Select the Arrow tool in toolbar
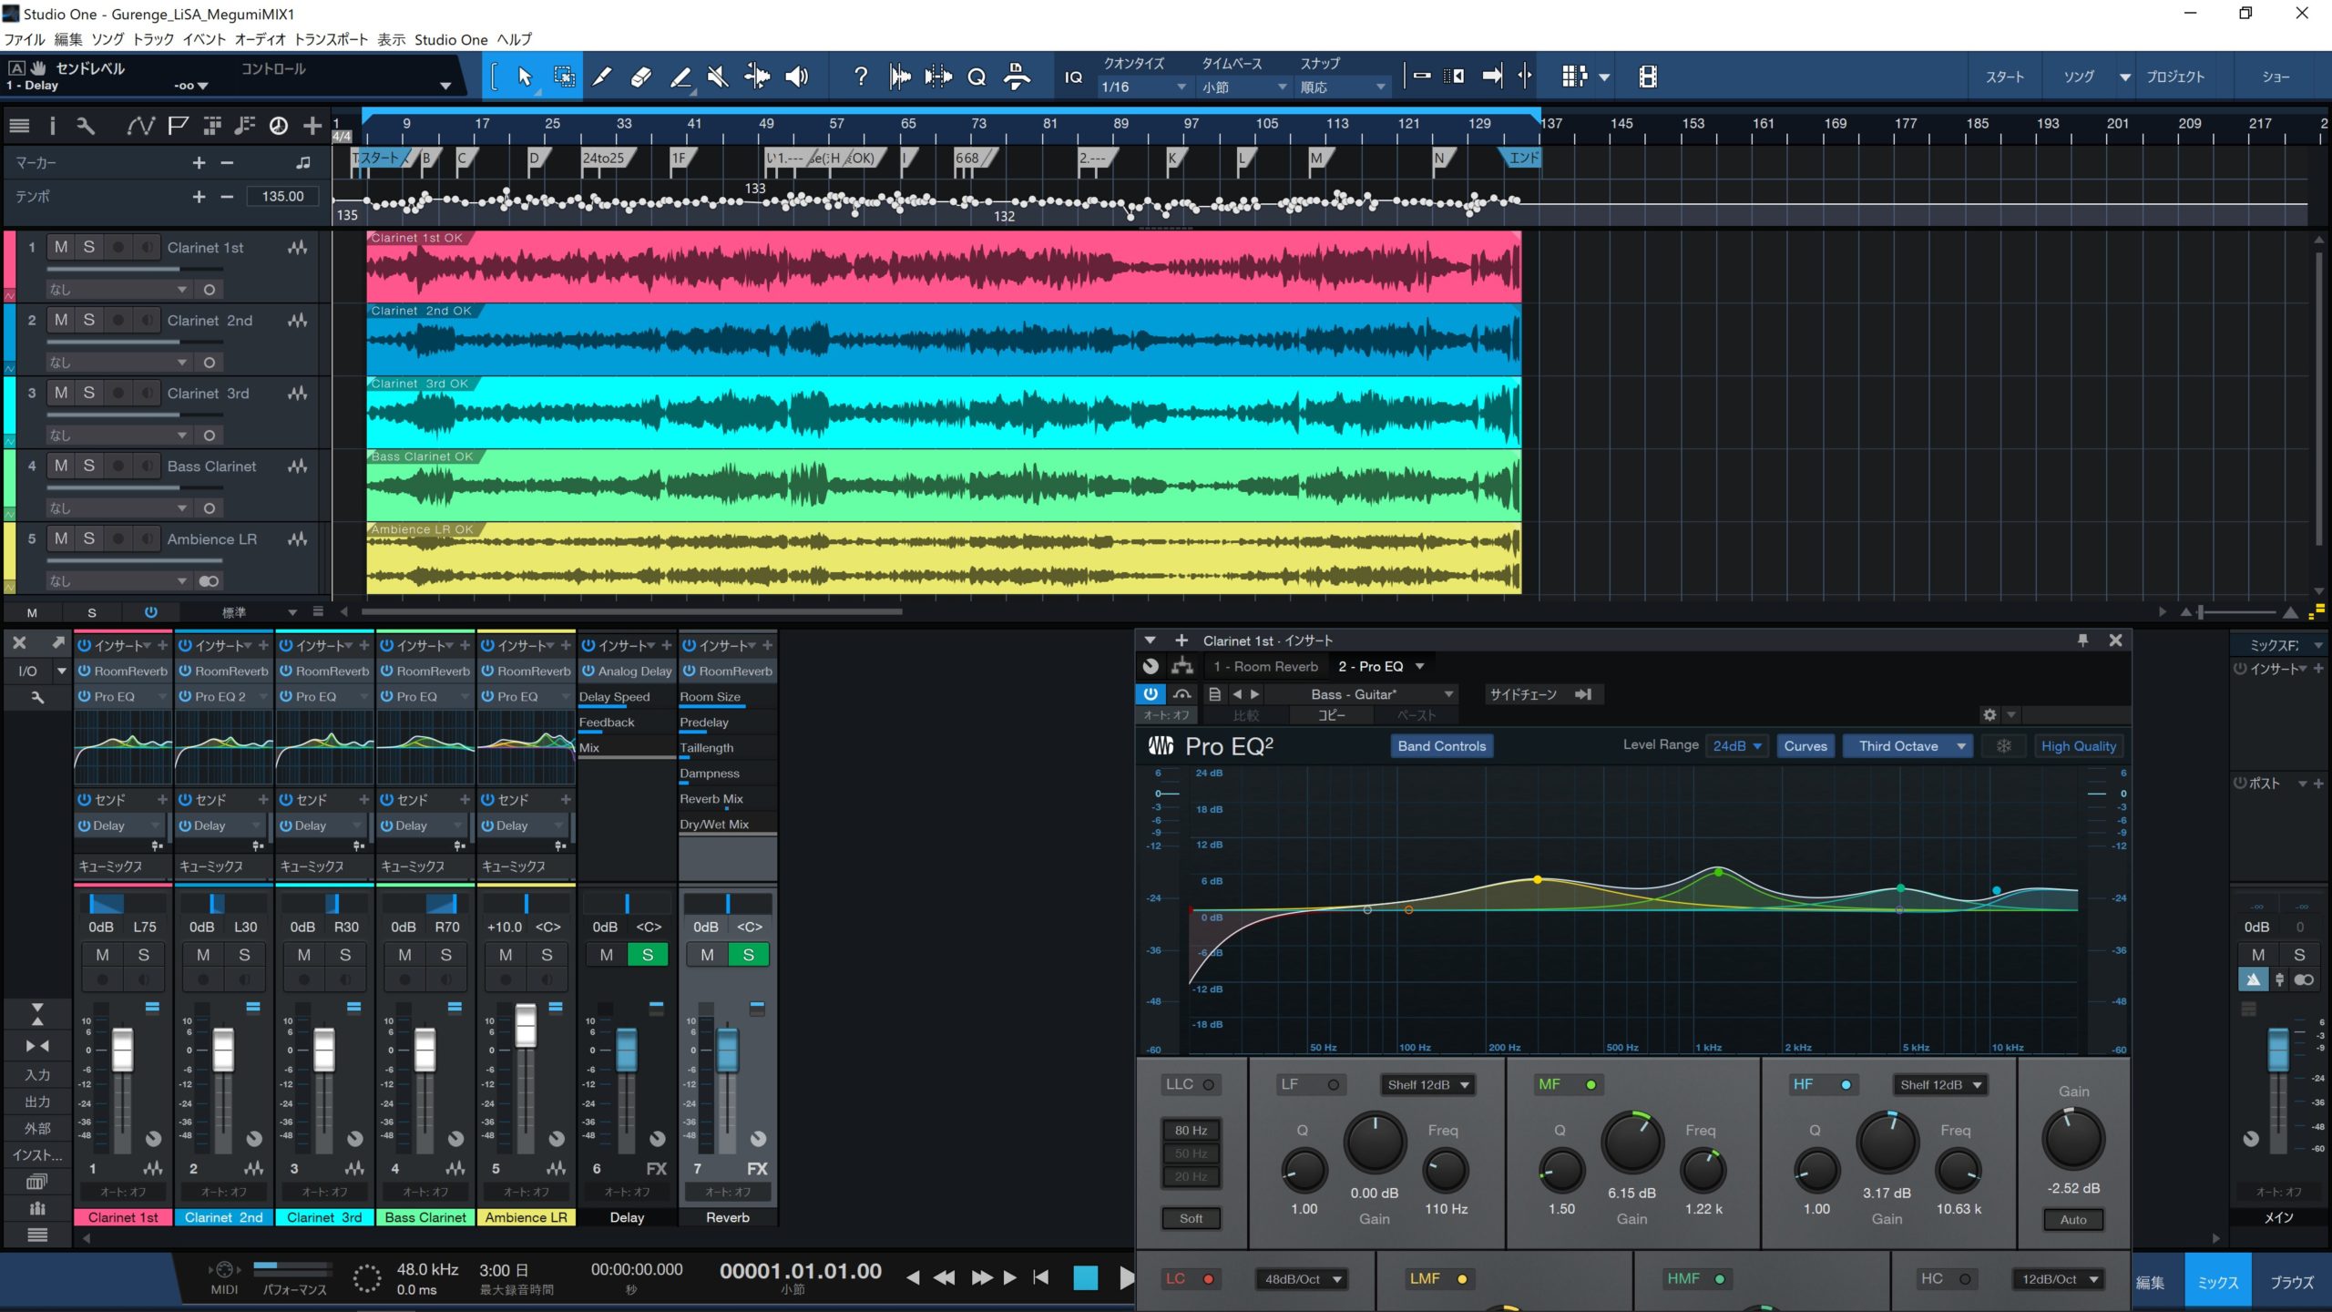Screen dimensions: 2332x1312 point(525,77)
